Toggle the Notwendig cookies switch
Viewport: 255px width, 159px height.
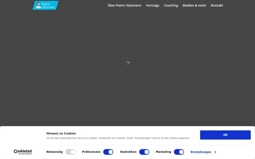pyautogui.click(x=70, y=152)
